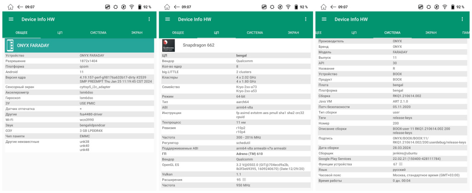The width and height of the screenshot is (472, 193).
Task: Tap the home icon on the Производитель ONYX screen
Action: 324,6
